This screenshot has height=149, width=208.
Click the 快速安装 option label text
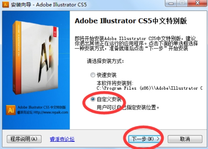pyautogui.click(x=107, y=75)
